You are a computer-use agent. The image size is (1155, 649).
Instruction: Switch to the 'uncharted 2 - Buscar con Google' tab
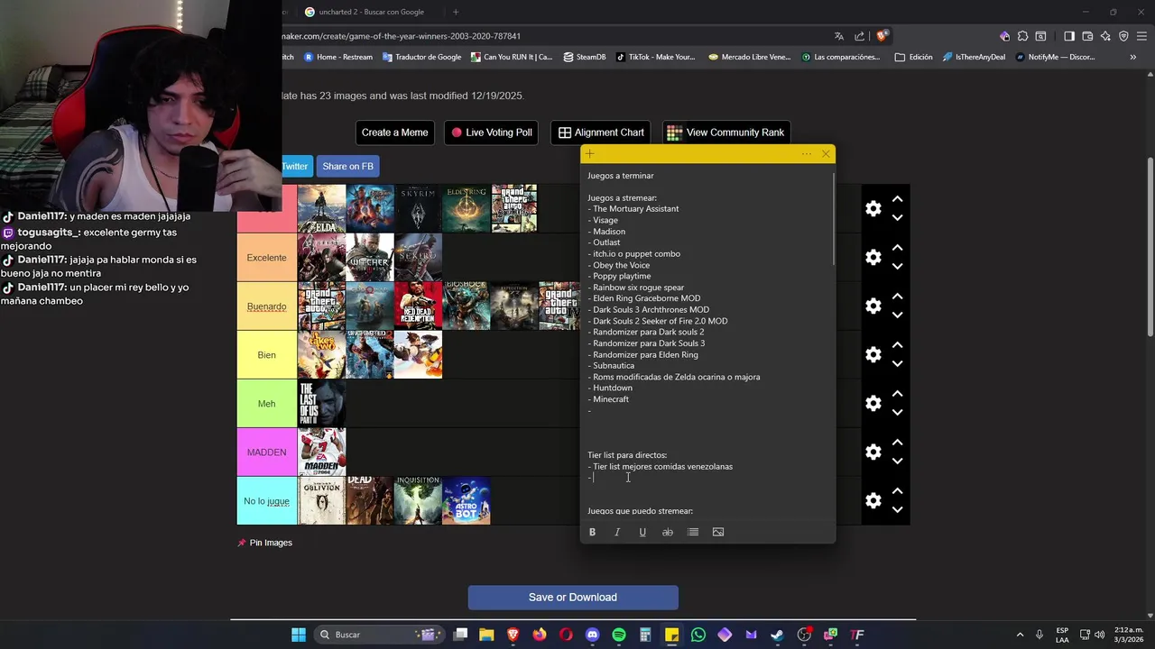370,12
